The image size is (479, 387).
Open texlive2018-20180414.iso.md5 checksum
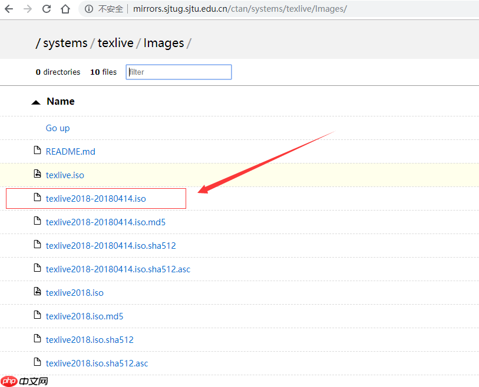(x=105, y=222)
